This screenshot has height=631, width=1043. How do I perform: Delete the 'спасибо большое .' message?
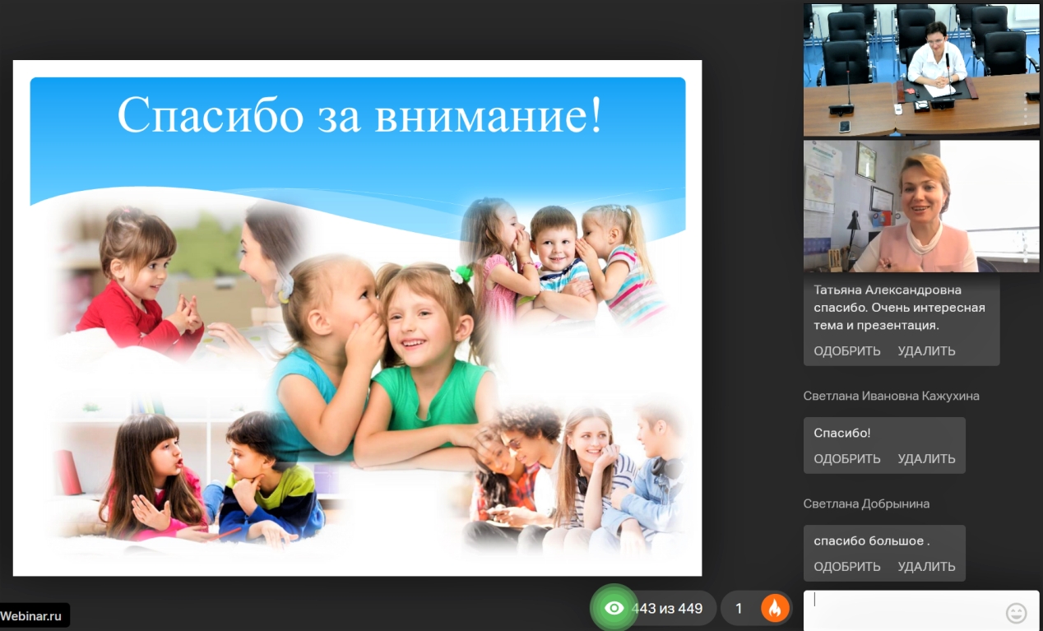pyautogui.click(x=926, y=567)
